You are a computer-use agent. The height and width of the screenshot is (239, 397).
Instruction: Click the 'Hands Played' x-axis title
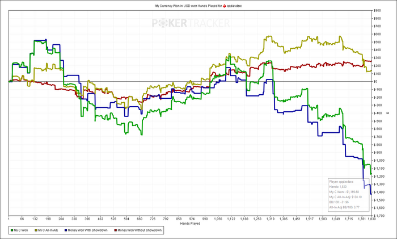(x=190, y=224)
